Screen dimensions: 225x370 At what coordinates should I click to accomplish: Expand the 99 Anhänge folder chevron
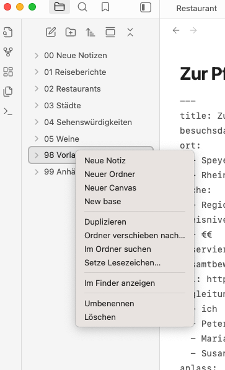click(x=37, y=172)
